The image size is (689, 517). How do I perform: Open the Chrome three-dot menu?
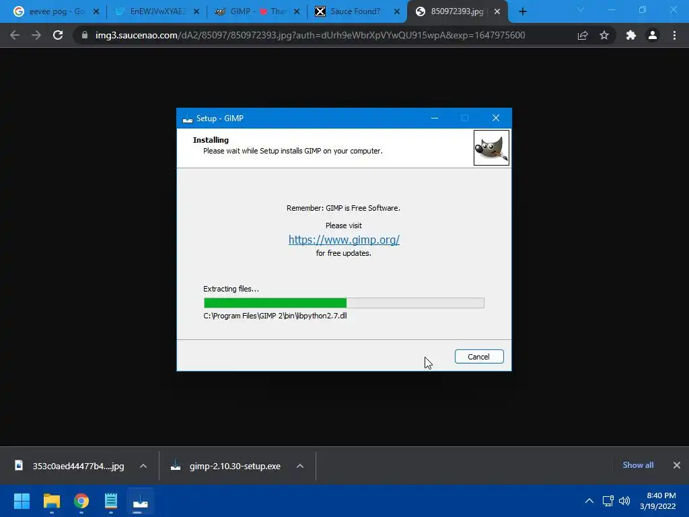tap(674, 35)
